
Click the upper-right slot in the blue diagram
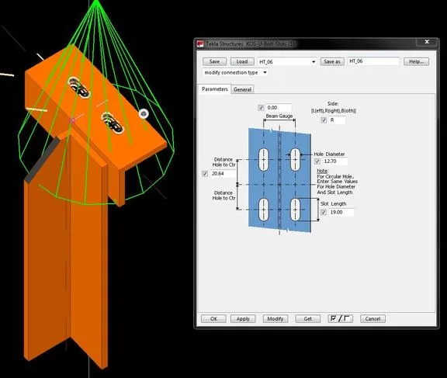[x=296, y=159]
